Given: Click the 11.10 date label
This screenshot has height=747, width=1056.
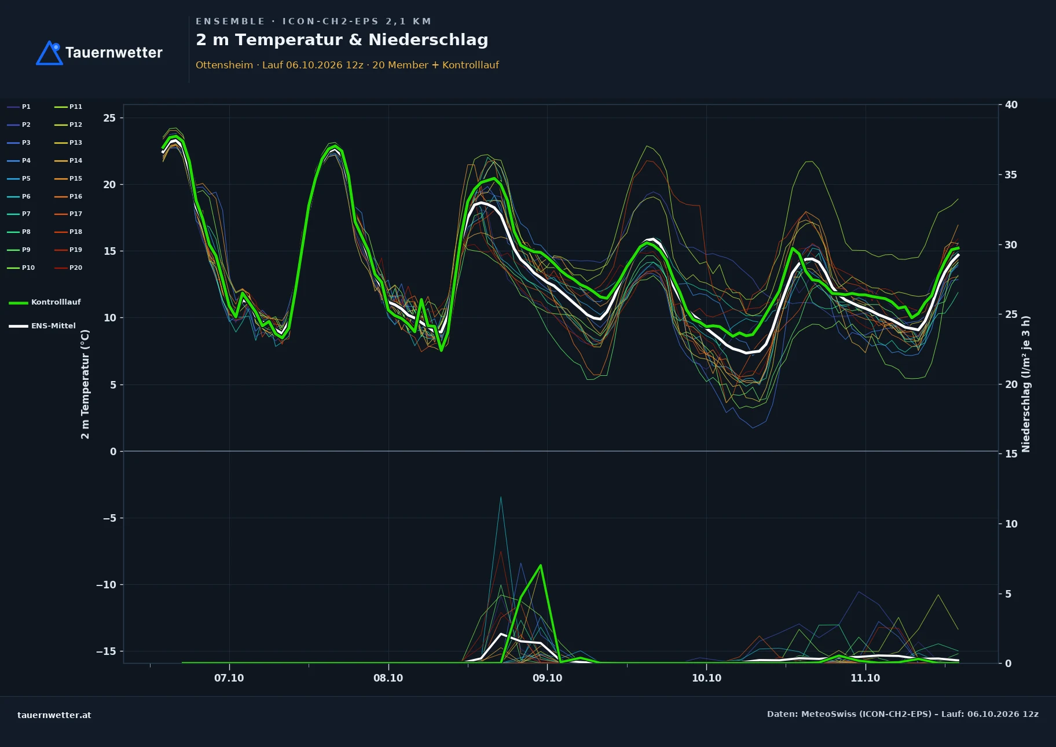Looking at the screenshot, I should coord(866,678).
